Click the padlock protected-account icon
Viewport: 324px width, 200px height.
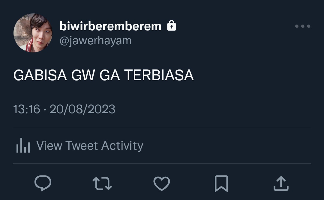pyautogui.click(x=172, y=25)
